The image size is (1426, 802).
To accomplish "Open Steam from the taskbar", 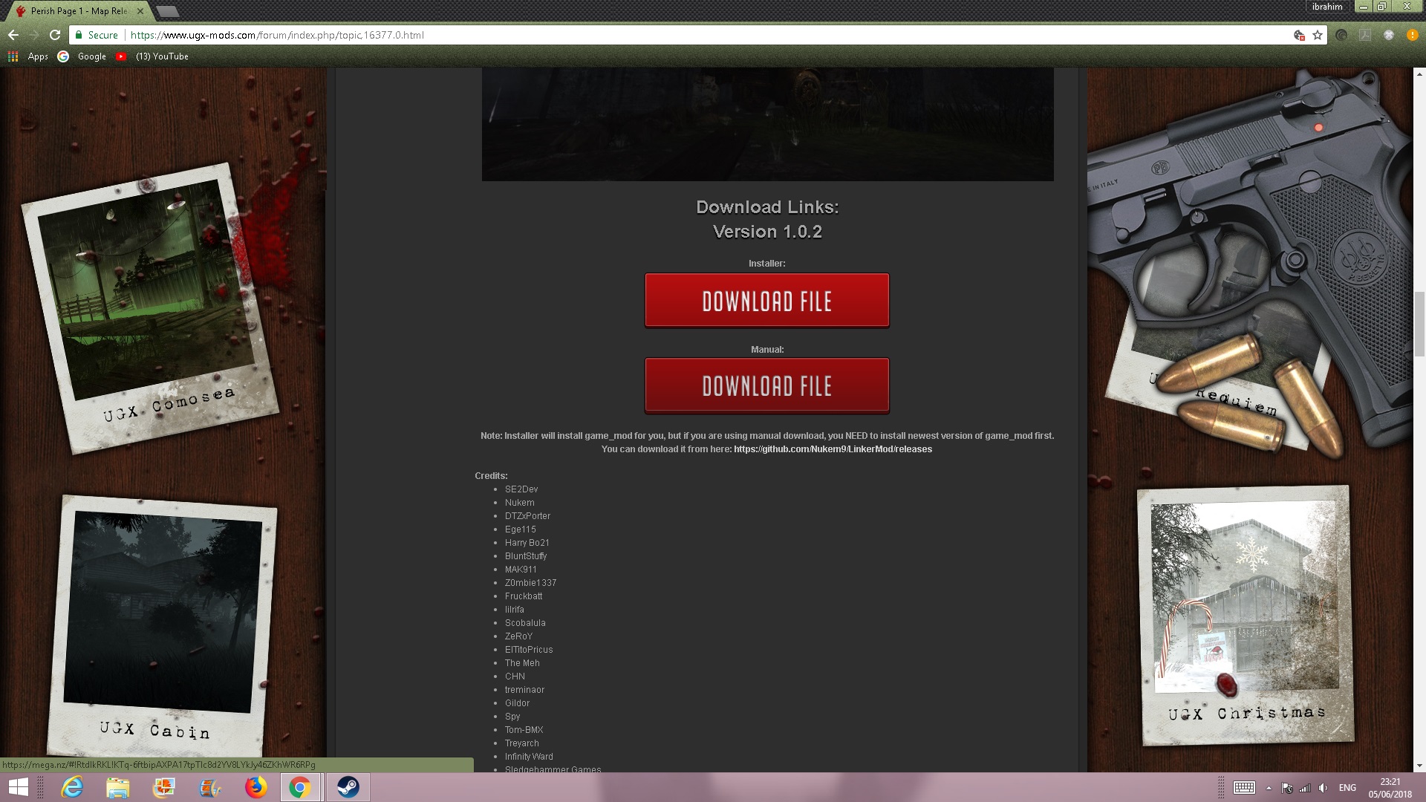I will 348,787.
